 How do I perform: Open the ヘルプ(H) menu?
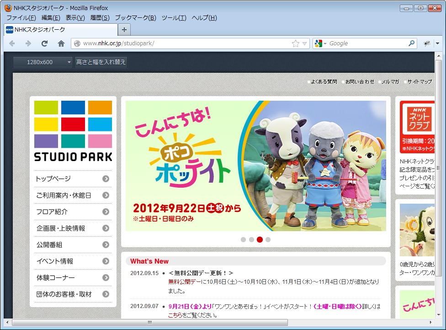click(x=204, y=18)
